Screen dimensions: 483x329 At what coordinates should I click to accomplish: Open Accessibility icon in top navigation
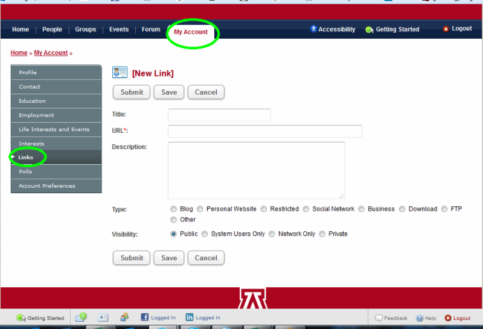[313, 29]
